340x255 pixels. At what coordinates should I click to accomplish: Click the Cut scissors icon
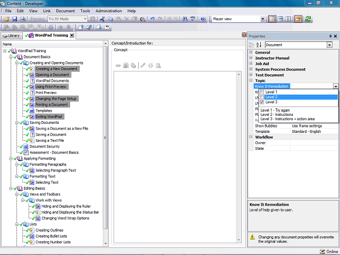point(103,19)
